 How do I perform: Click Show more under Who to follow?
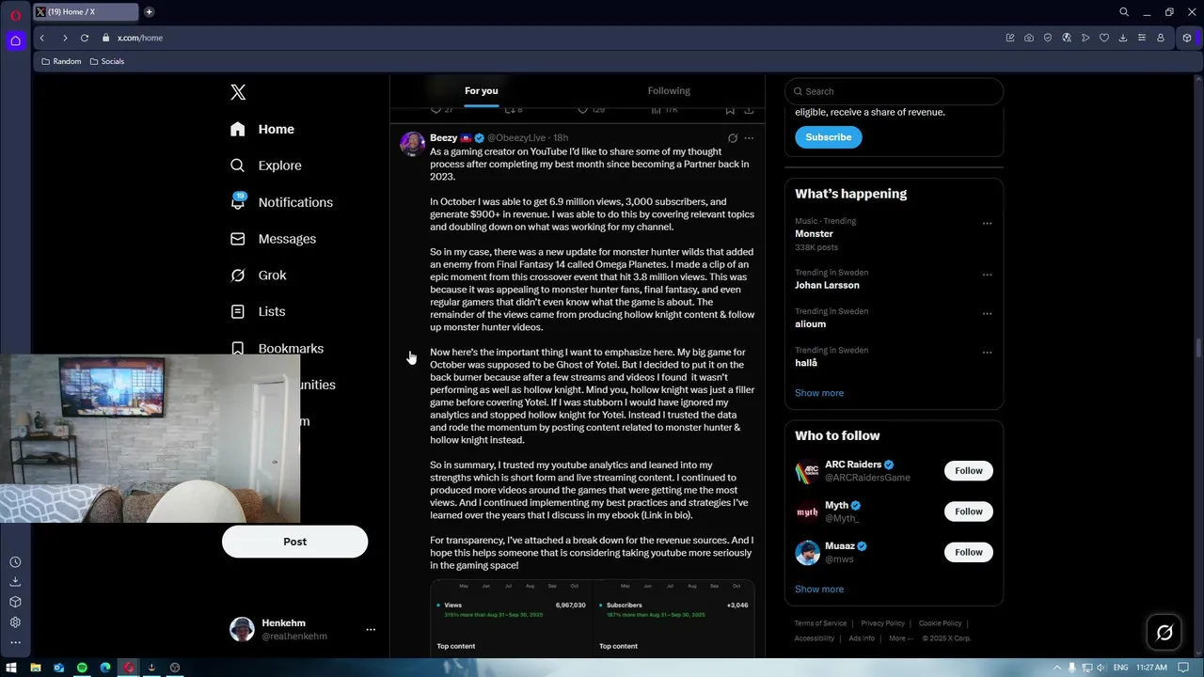tap(819, 590)
